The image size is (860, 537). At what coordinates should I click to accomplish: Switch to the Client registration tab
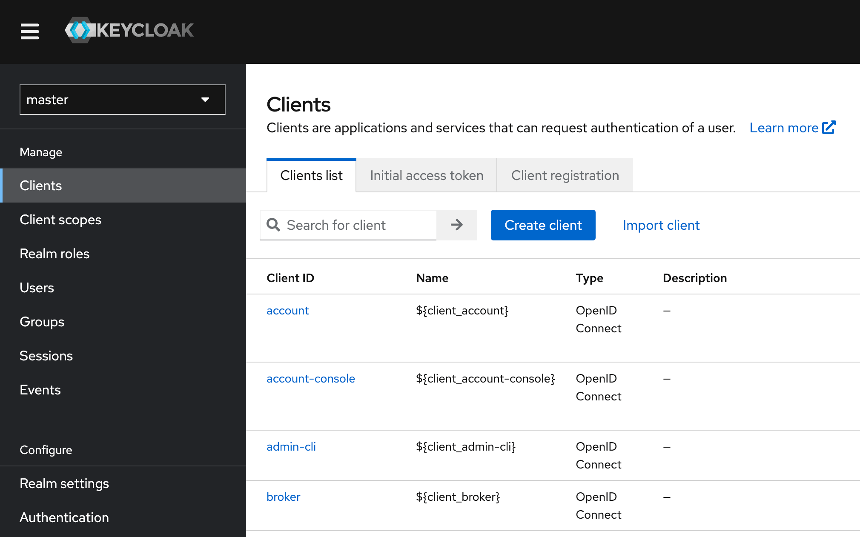pos(565,175)
